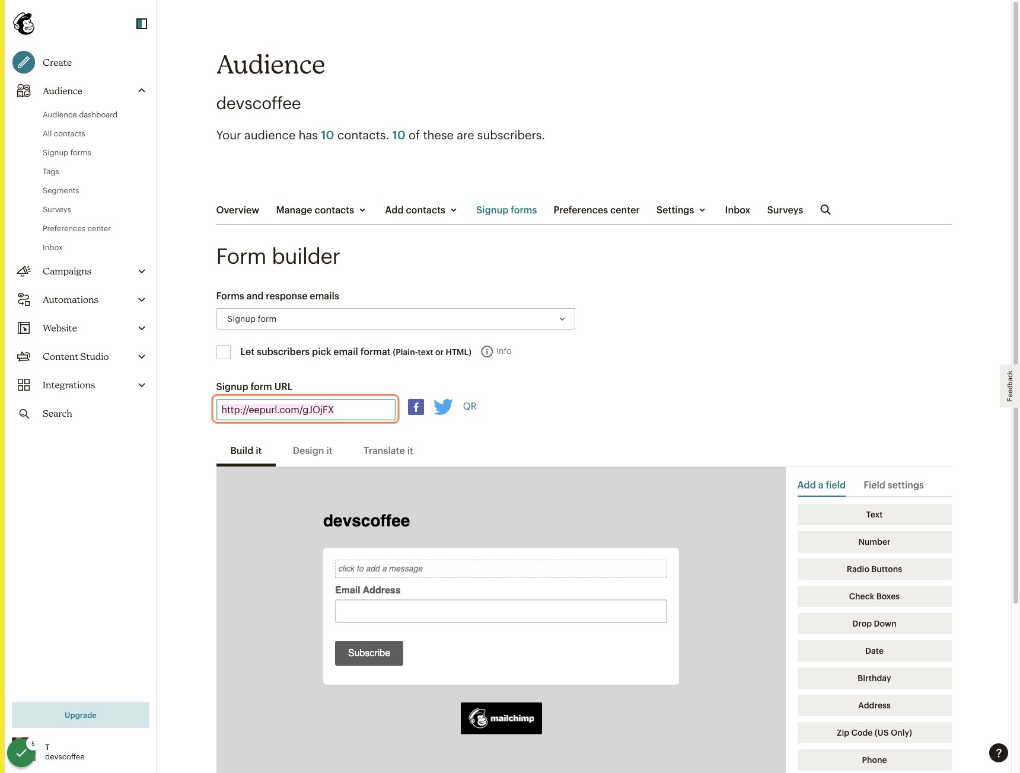Click the Automations icon
The height and width of the screenshot is (773, 1020).
coord(24,299)
